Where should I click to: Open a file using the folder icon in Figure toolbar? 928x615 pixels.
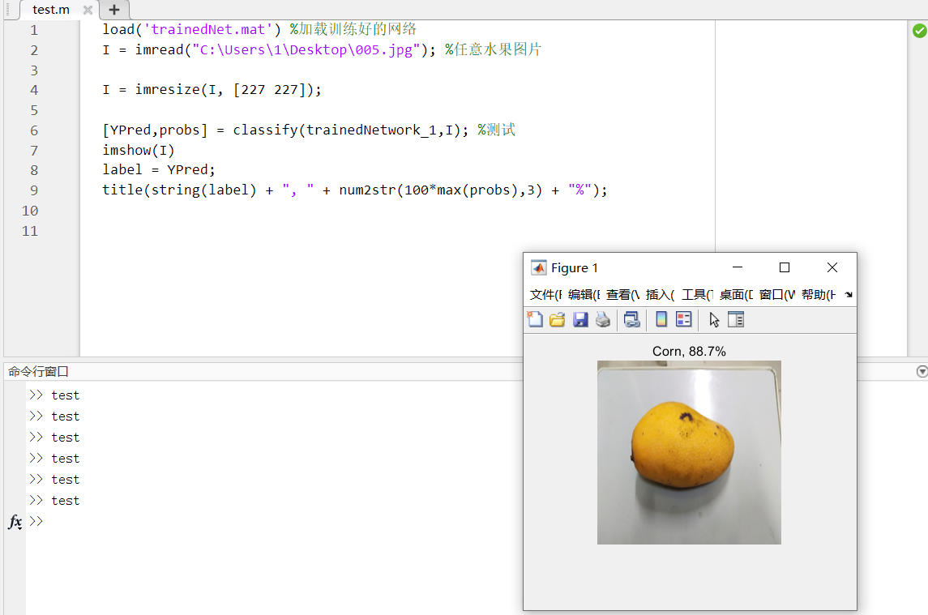point(557,319)
